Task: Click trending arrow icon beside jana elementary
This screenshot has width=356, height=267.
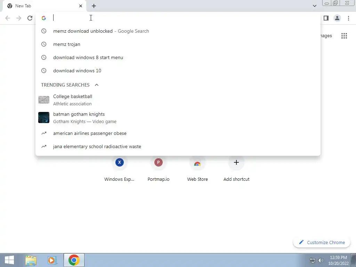Action: [x=44, y=146]
